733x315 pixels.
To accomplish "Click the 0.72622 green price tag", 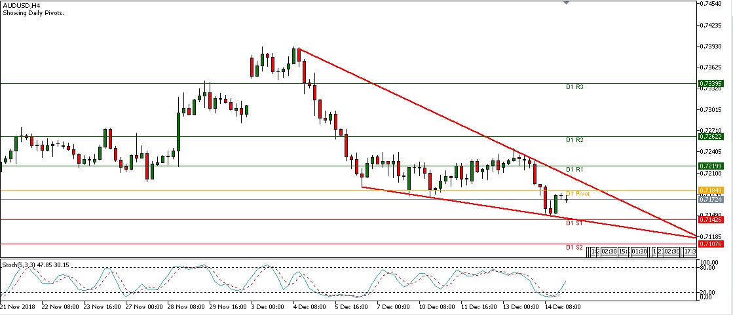I will click(x=711, y=137).
